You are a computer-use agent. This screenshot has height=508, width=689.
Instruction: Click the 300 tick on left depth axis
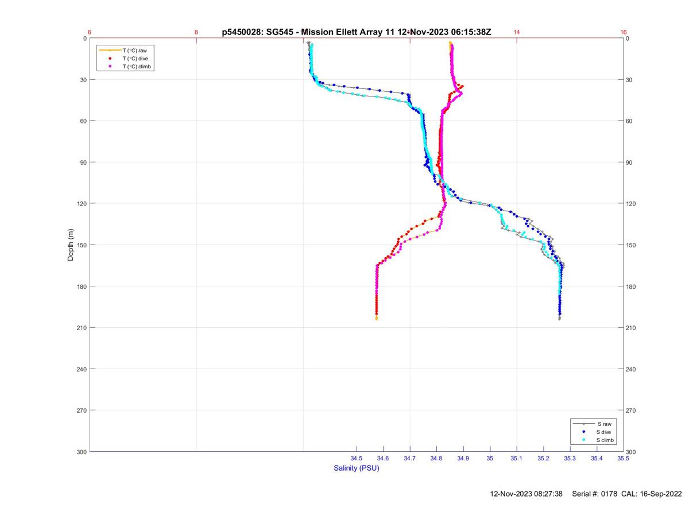tap(82, 452)
